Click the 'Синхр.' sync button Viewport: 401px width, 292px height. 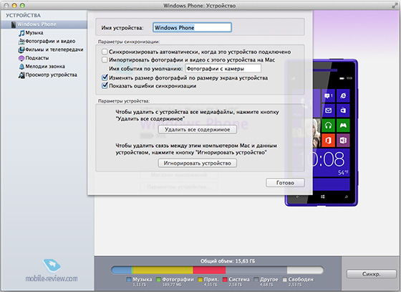(x=372, y=274)
